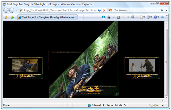Click the Live Search input box
The image size is (171, 110).
[x=134, y=10]
